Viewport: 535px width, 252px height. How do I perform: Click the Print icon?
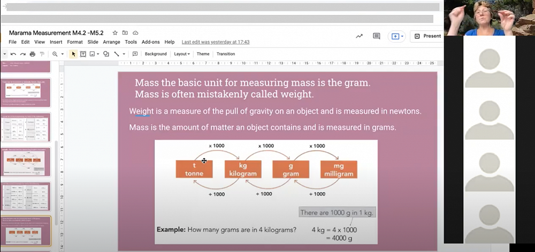click(x=32, y=54)
